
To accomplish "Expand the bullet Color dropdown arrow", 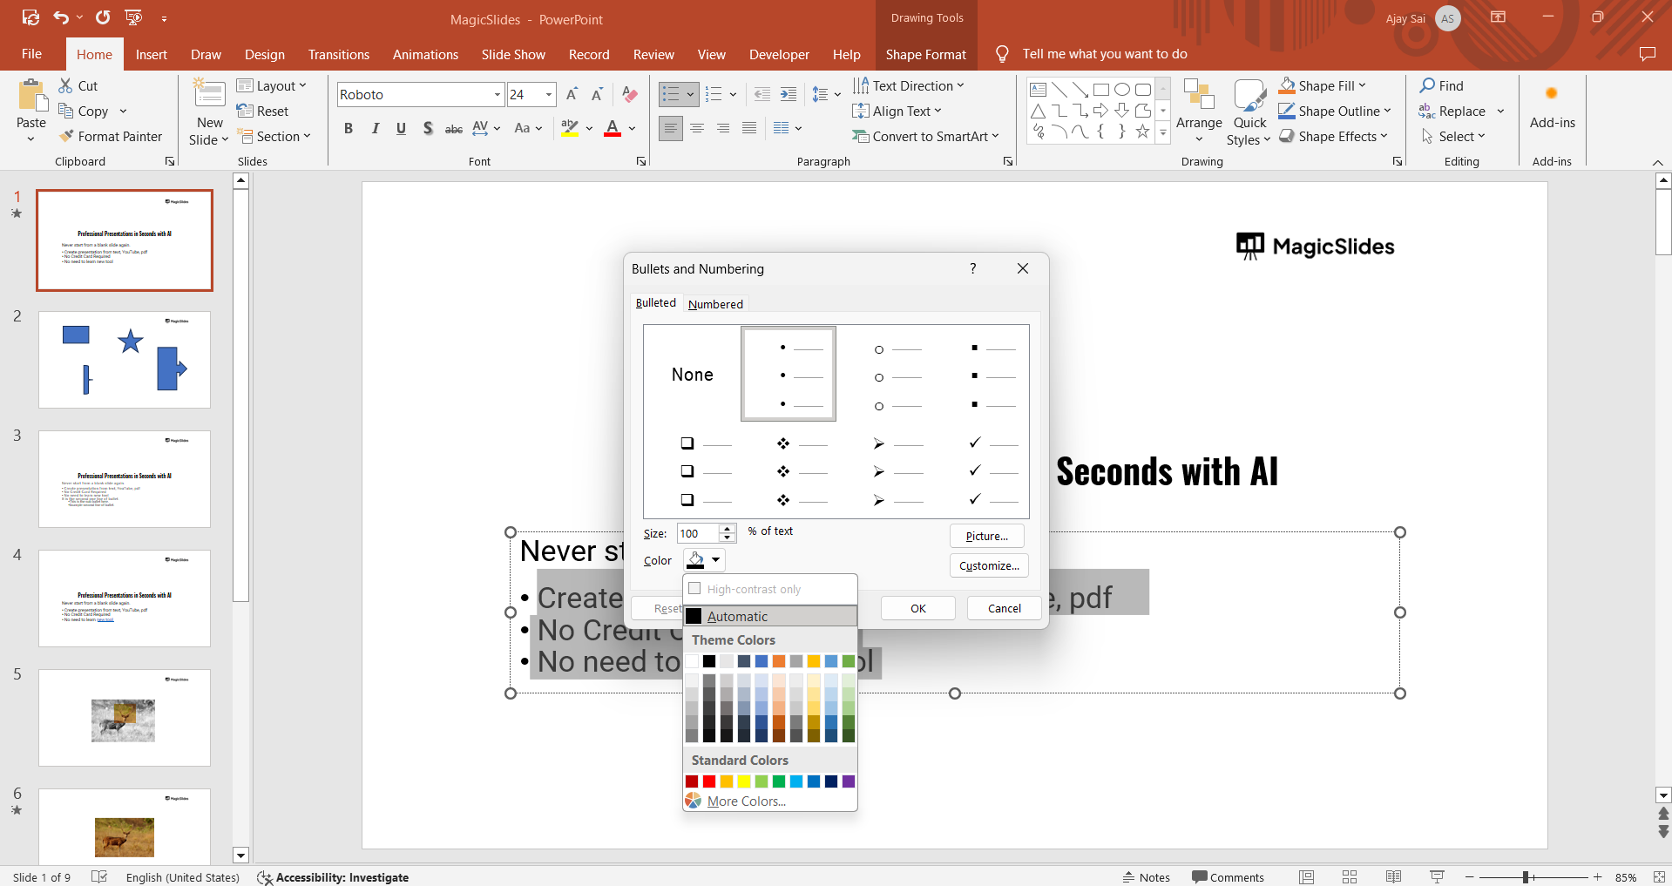I will [x=715, y=560].
